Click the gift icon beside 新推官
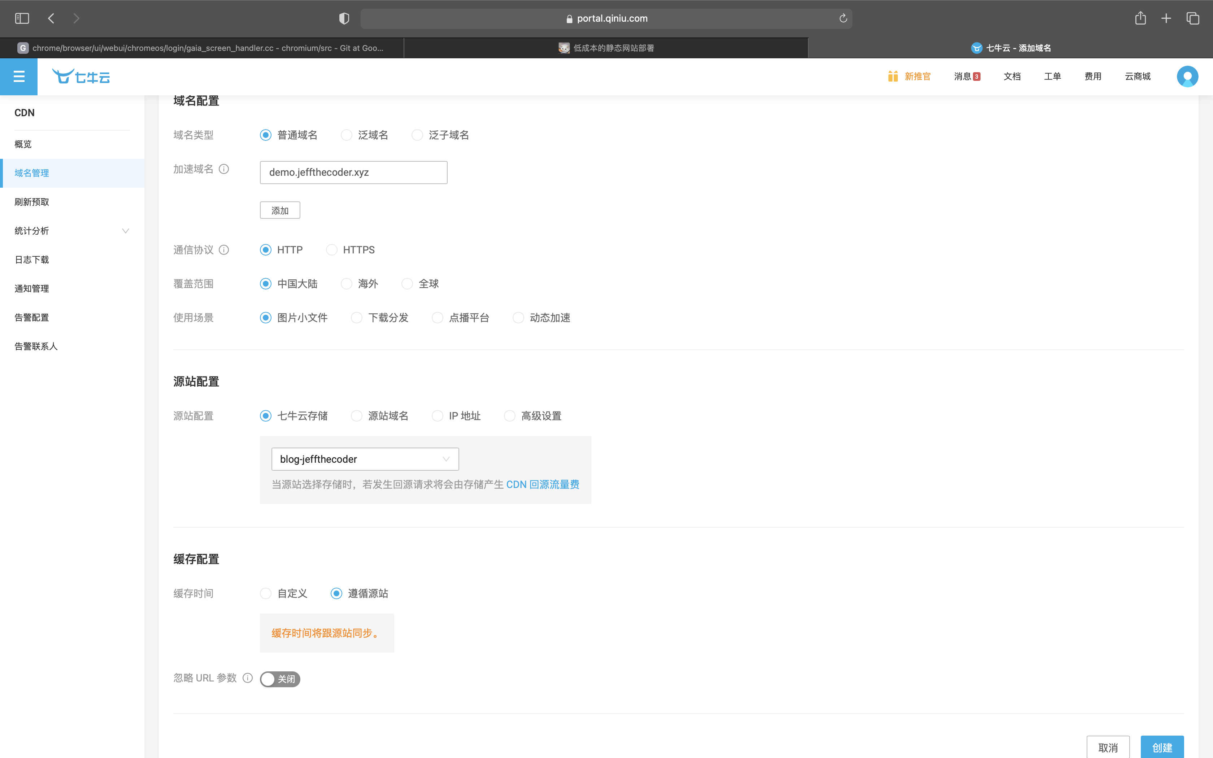This screenshot has width=1213, height=758. tap(893, 76)
